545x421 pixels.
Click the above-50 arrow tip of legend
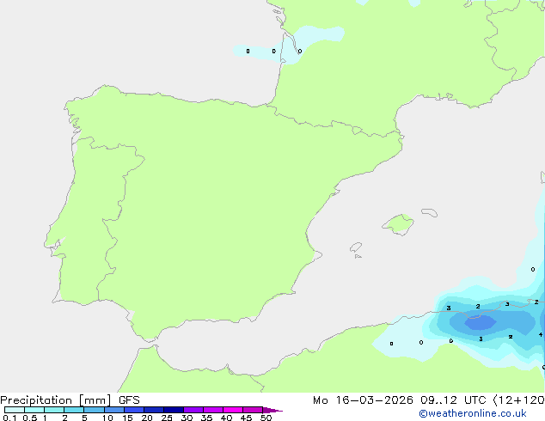[272, 410]
